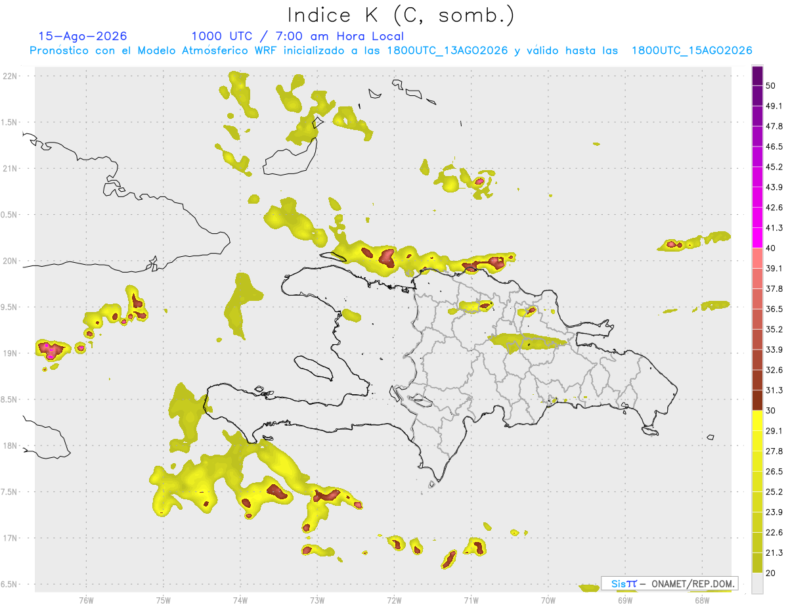
Task: Click the "Indice K (C, somb.)" title
Action: tap(401, 14)
